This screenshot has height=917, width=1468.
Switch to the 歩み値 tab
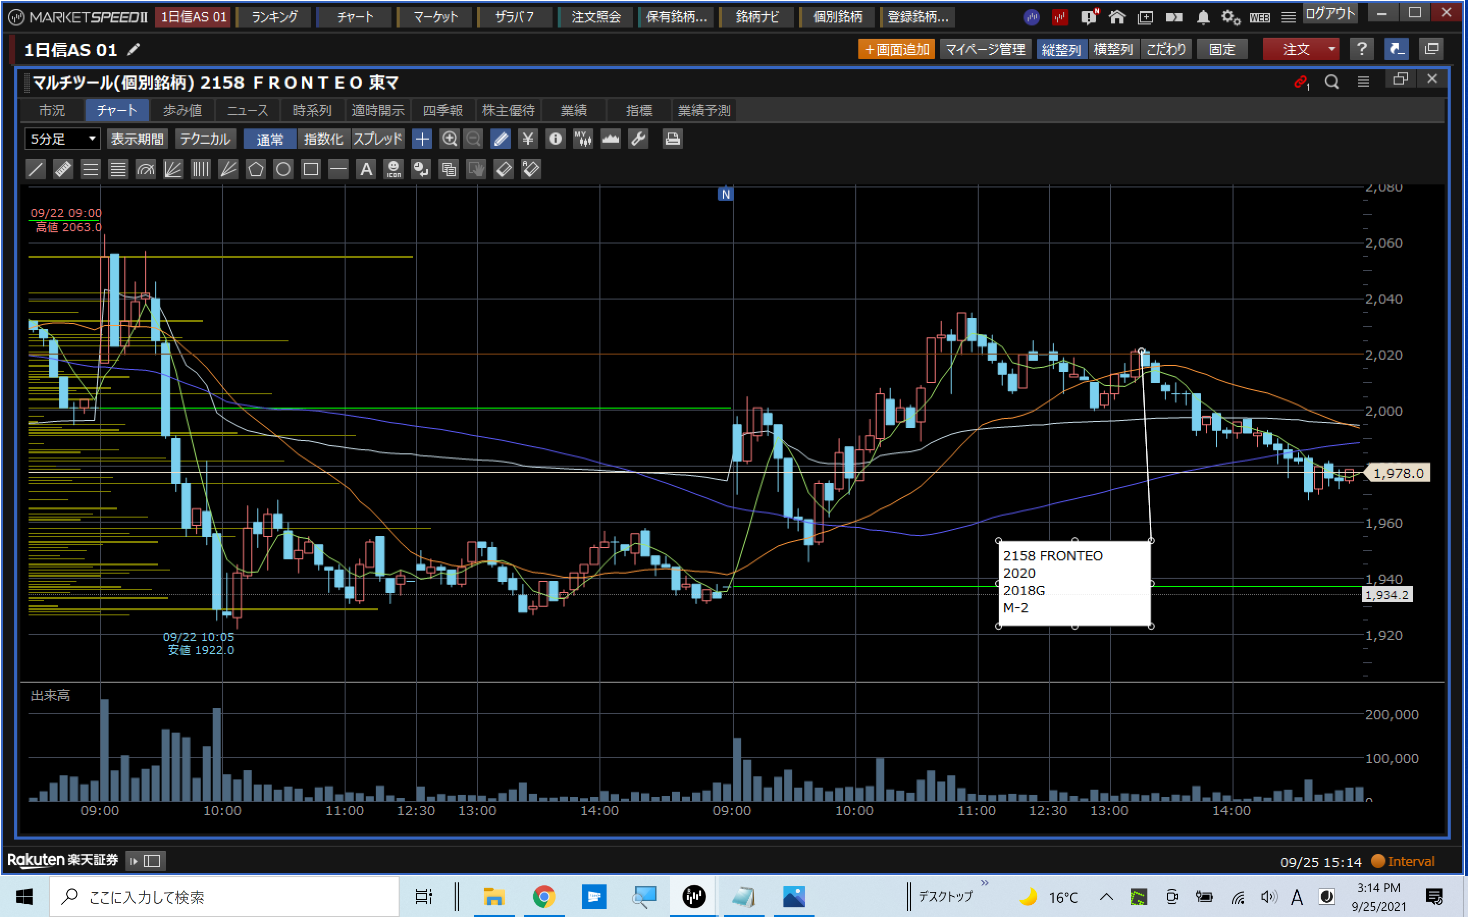182,111
